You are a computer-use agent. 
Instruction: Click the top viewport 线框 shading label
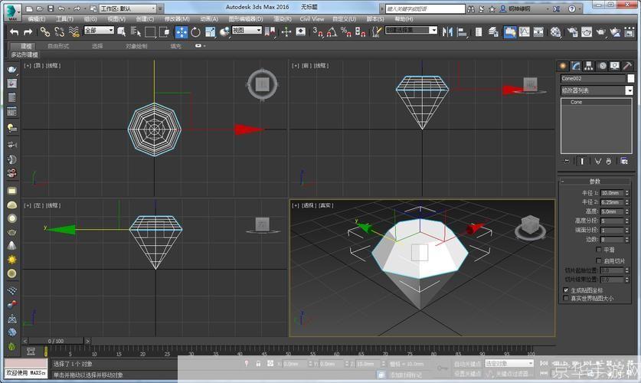(x=52, y=65)
